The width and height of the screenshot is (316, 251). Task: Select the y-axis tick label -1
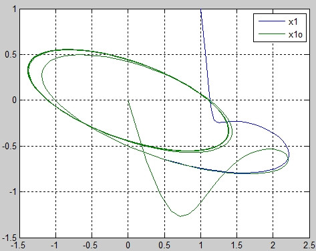(13, 191)
